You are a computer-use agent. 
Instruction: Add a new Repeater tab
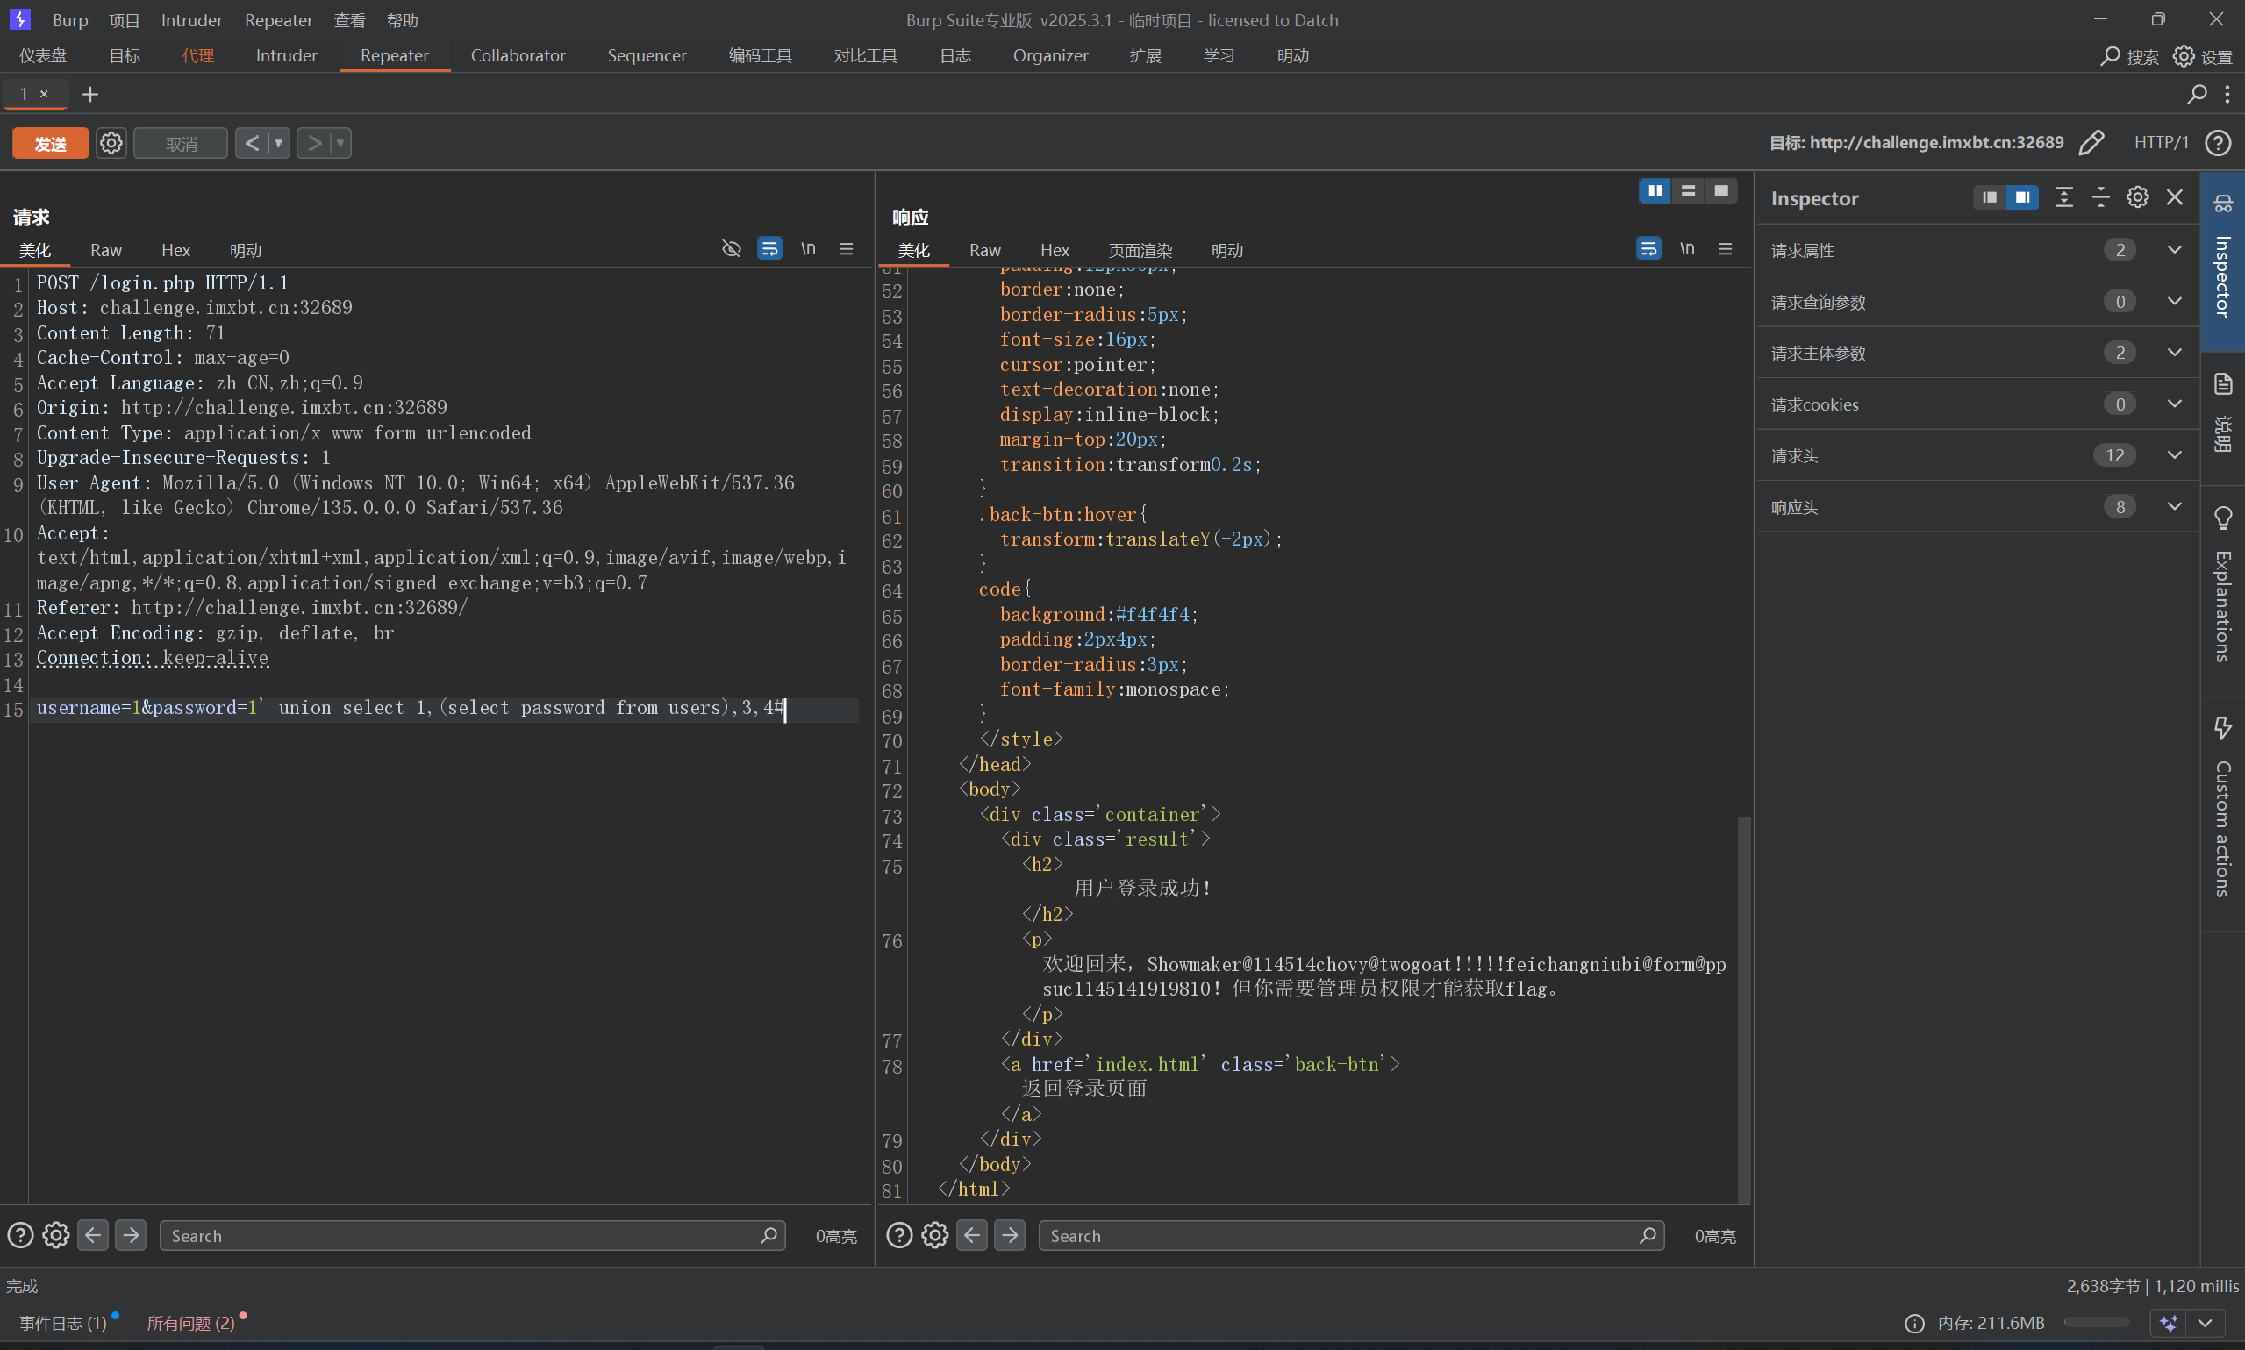pyautogui.click(x=90, y=95)
